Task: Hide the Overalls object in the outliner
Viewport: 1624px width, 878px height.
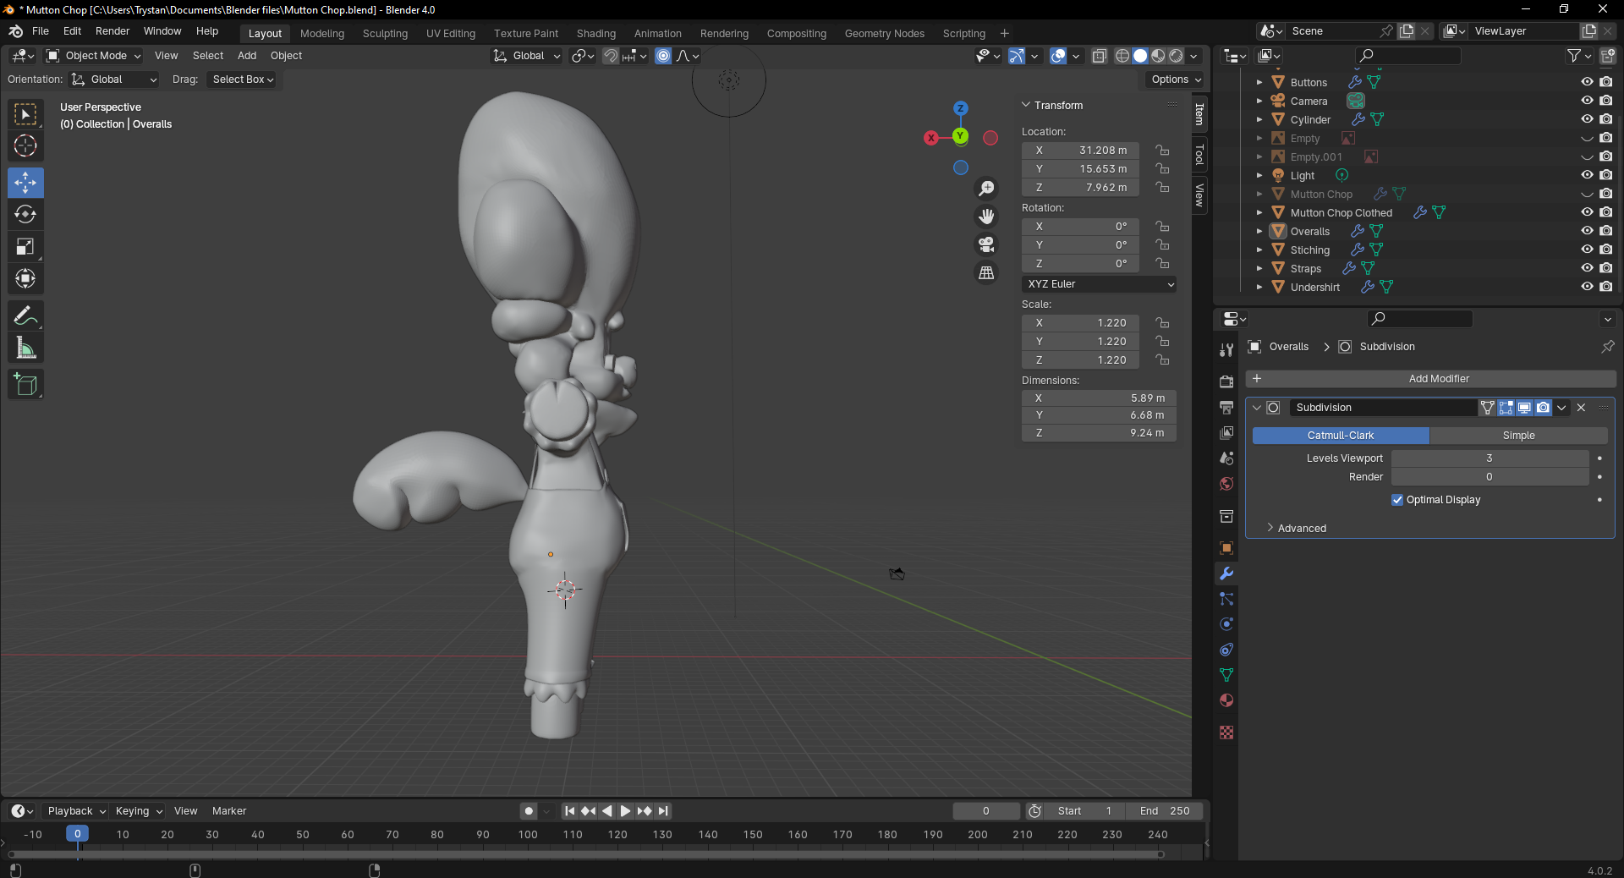Action: pos(1587,231)
